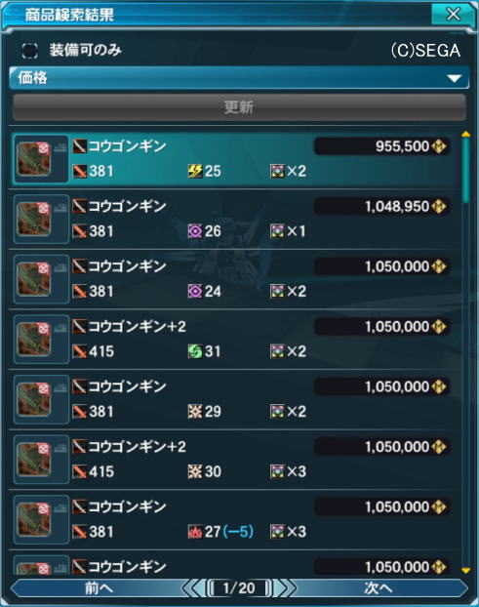This screenshot has height=607, width=479.
Task: Click the dark element icon showing 26
Action: click(195, 231)
